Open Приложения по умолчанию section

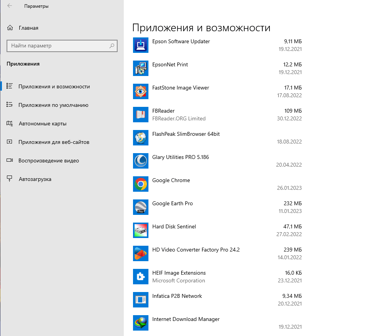53,105
